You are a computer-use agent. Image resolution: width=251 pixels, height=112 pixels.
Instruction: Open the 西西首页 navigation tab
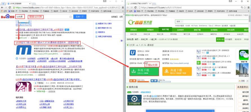(133, 30)
